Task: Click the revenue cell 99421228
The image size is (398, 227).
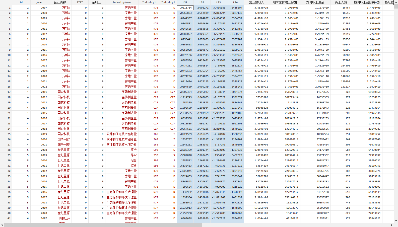Action: point(257,171)
